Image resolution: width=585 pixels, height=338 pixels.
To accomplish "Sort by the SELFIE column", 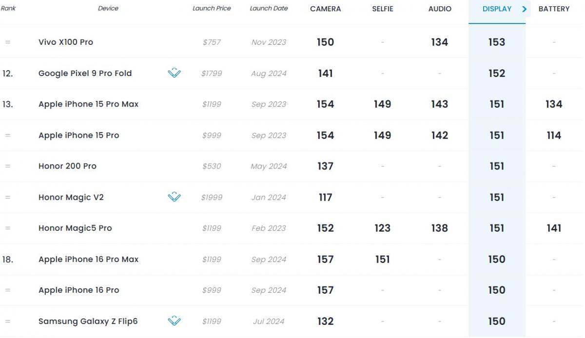I will 382,9.
